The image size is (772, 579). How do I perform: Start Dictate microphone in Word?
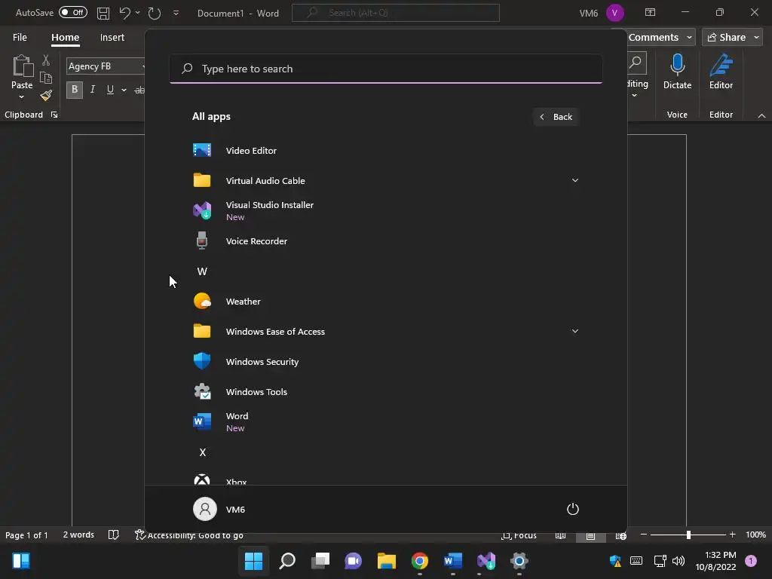(678, 72)
